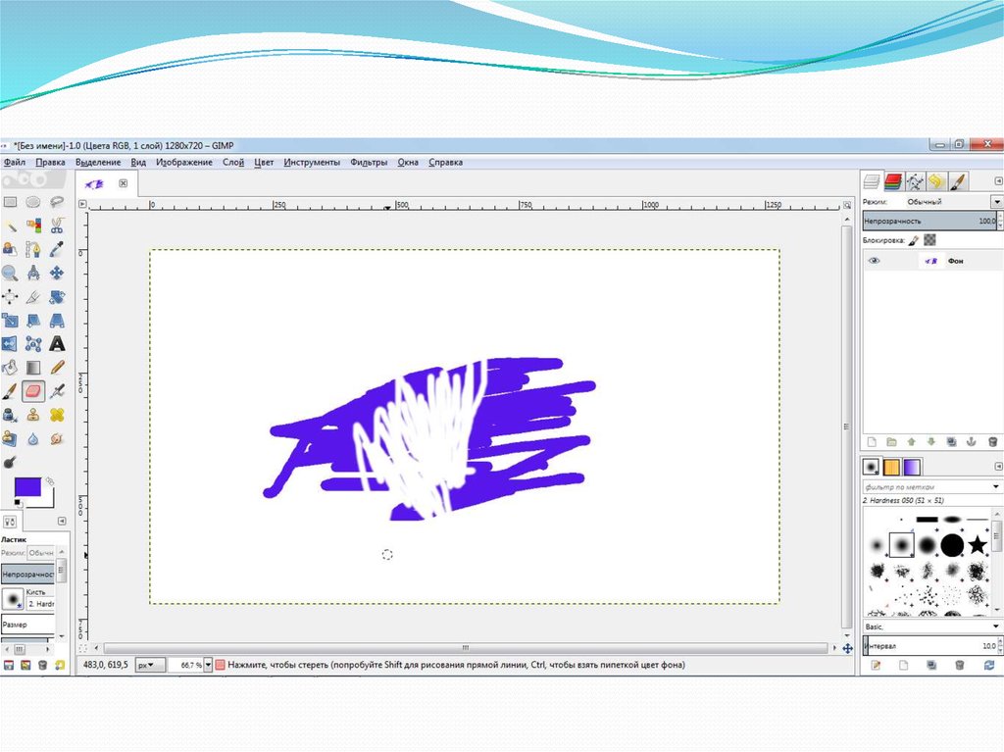This screenshot has height=752, width=1004.
Task: Pick the Pencil tool
Action: (57, 368)
